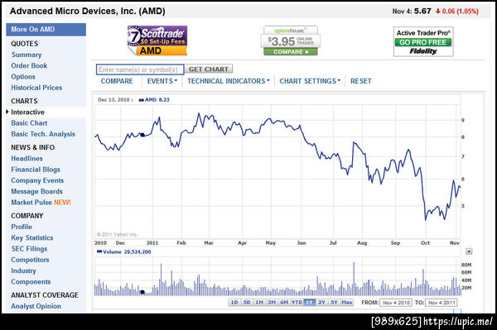Open the COMPARE option

pyautogui.click(x=117, y=81)
